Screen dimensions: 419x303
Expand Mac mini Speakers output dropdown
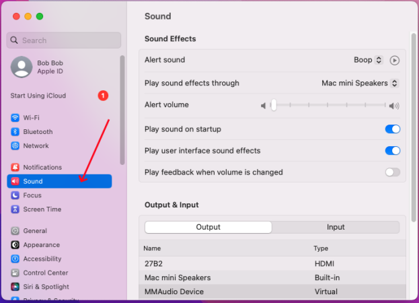point(360,83)
